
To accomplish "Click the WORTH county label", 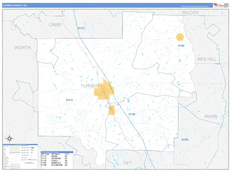I will click(22, 48).
